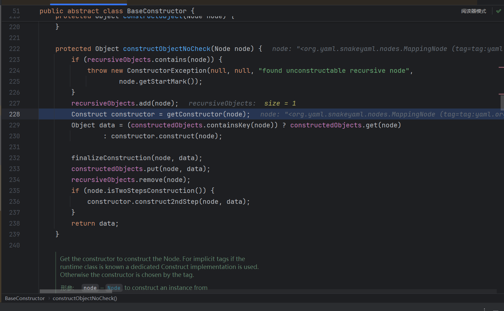This screenshot has width=504, height=311.
Task: Click the green inspections checkmark icon
Action: coord(498,11)
